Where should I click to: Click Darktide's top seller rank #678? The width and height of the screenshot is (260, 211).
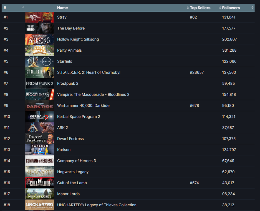point(194,105)
